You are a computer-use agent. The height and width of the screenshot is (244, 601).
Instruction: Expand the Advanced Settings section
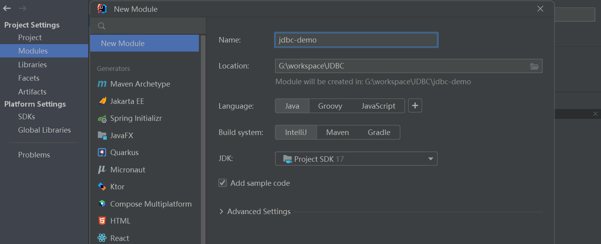tap(222, 212)
